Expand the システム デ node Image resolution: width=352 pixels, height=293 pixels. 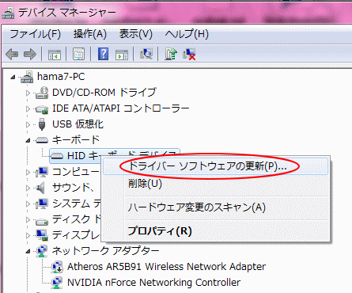click(28, 204)
